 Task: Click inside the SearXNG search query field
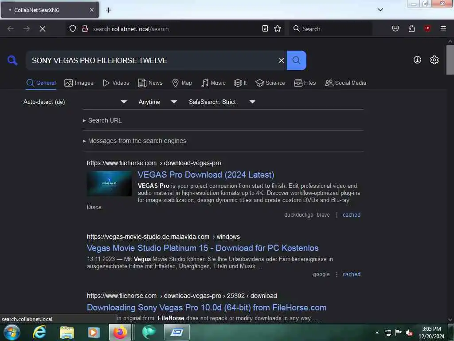(152, 60)
